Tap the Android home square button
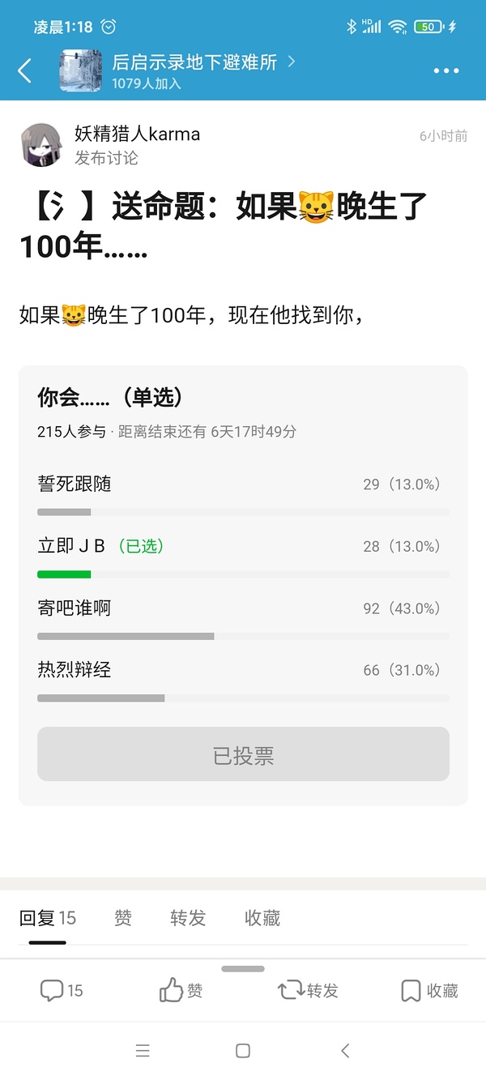Viewport: 486px width, 1080px height. [x=242, y=1051]
